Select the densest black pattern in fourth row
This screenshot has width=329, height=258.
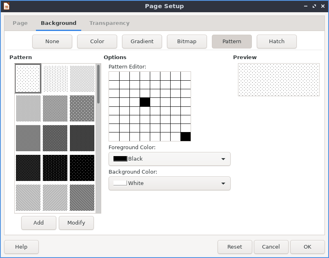[x=28, y=168]
